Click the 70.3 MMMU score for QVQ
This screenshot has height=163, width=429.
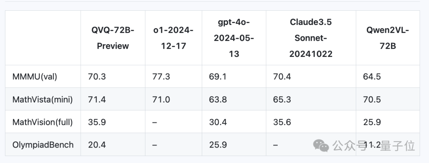(97, 77)
